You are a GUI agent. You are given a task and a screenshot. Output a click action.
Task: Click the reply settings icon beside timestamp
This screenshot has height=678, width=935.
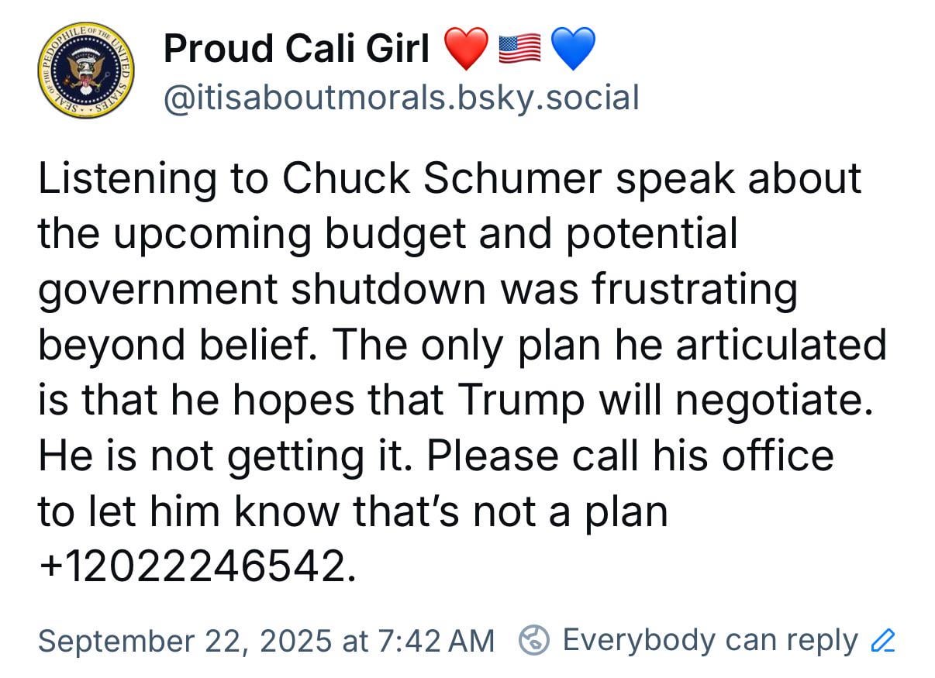pyautogui.click(x=534, y=641)
